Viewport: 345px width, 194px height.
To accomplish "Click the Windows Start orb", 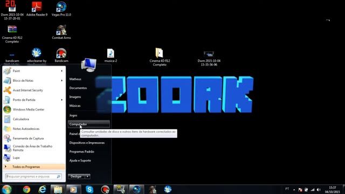I will pyautogui.click(x=7, y=189).
